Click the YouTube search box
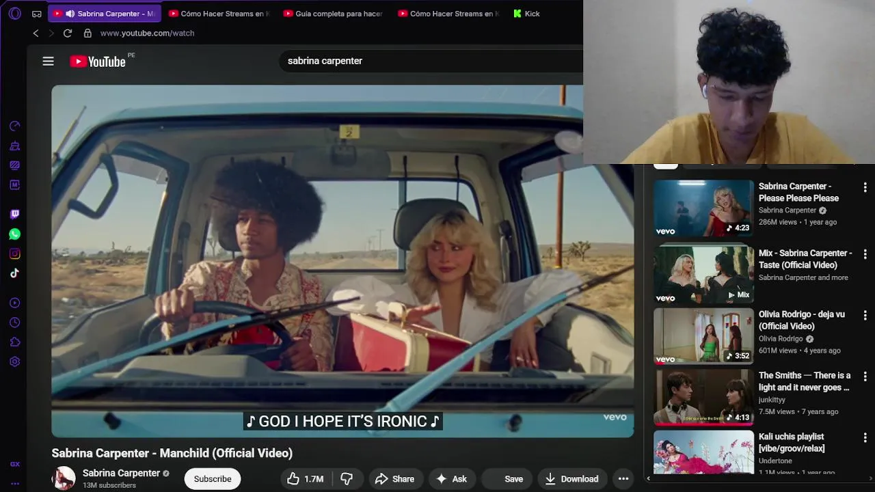Viewport: 875px width, 492px height. click(431, 61)
